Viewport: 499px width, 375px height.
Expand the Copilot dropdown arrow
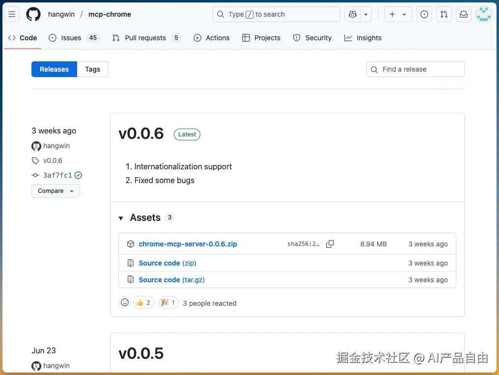(x=366, y=14)
